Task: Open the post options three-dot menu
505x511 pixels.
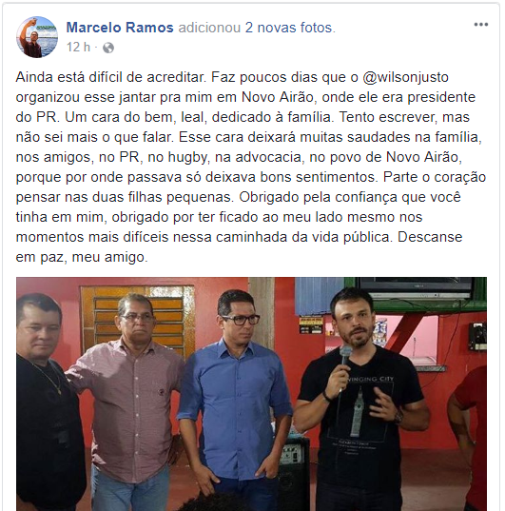Action: click(480, 25)
